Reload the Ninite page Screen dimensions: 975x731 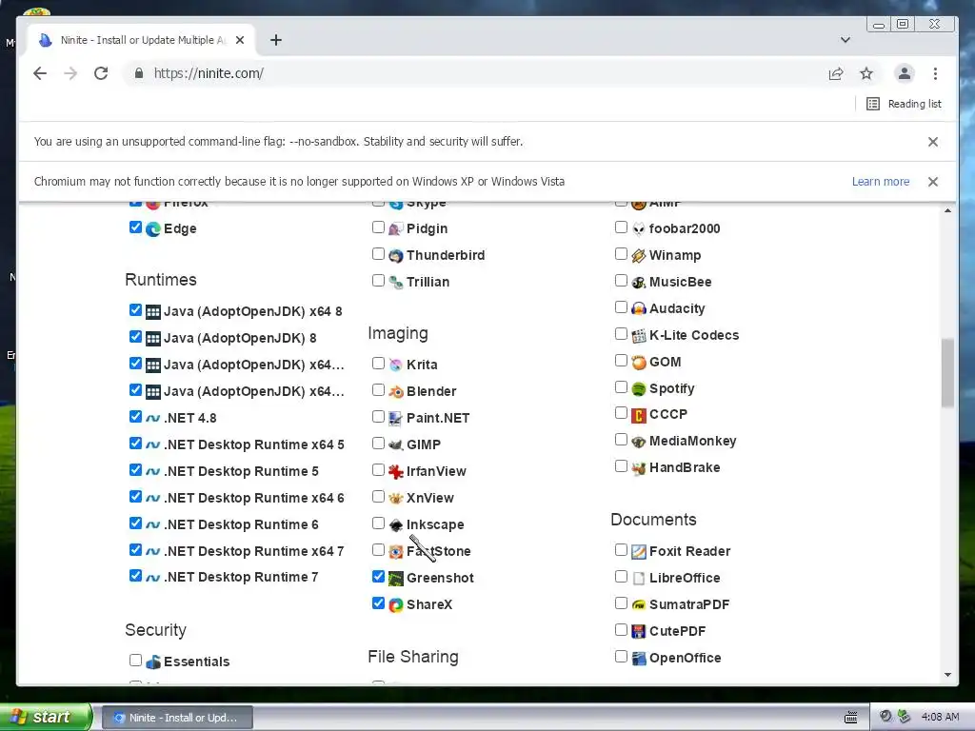coord(101,73)
